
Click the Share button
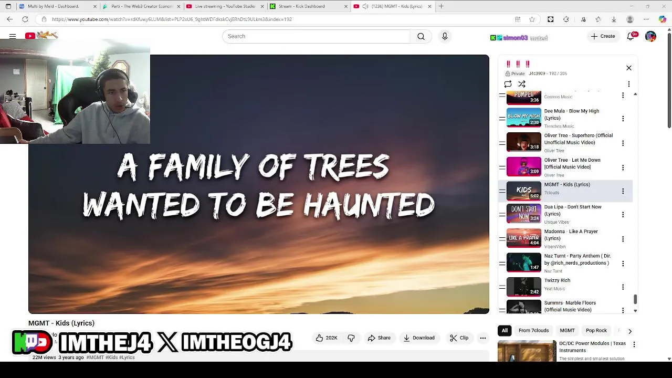point(379,338)
